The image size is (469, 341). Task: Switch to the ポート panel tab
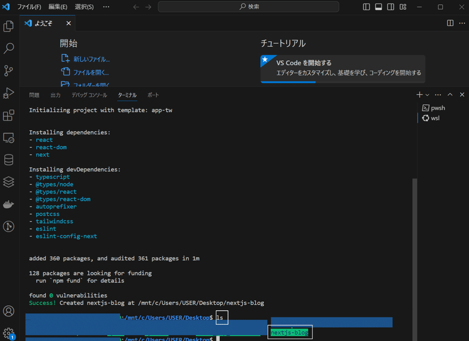[153, 95]
